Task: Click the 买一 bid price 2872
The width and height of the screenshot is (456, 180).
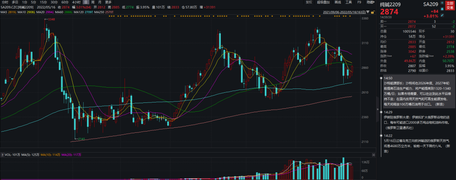Action: (x=412, y=27)
